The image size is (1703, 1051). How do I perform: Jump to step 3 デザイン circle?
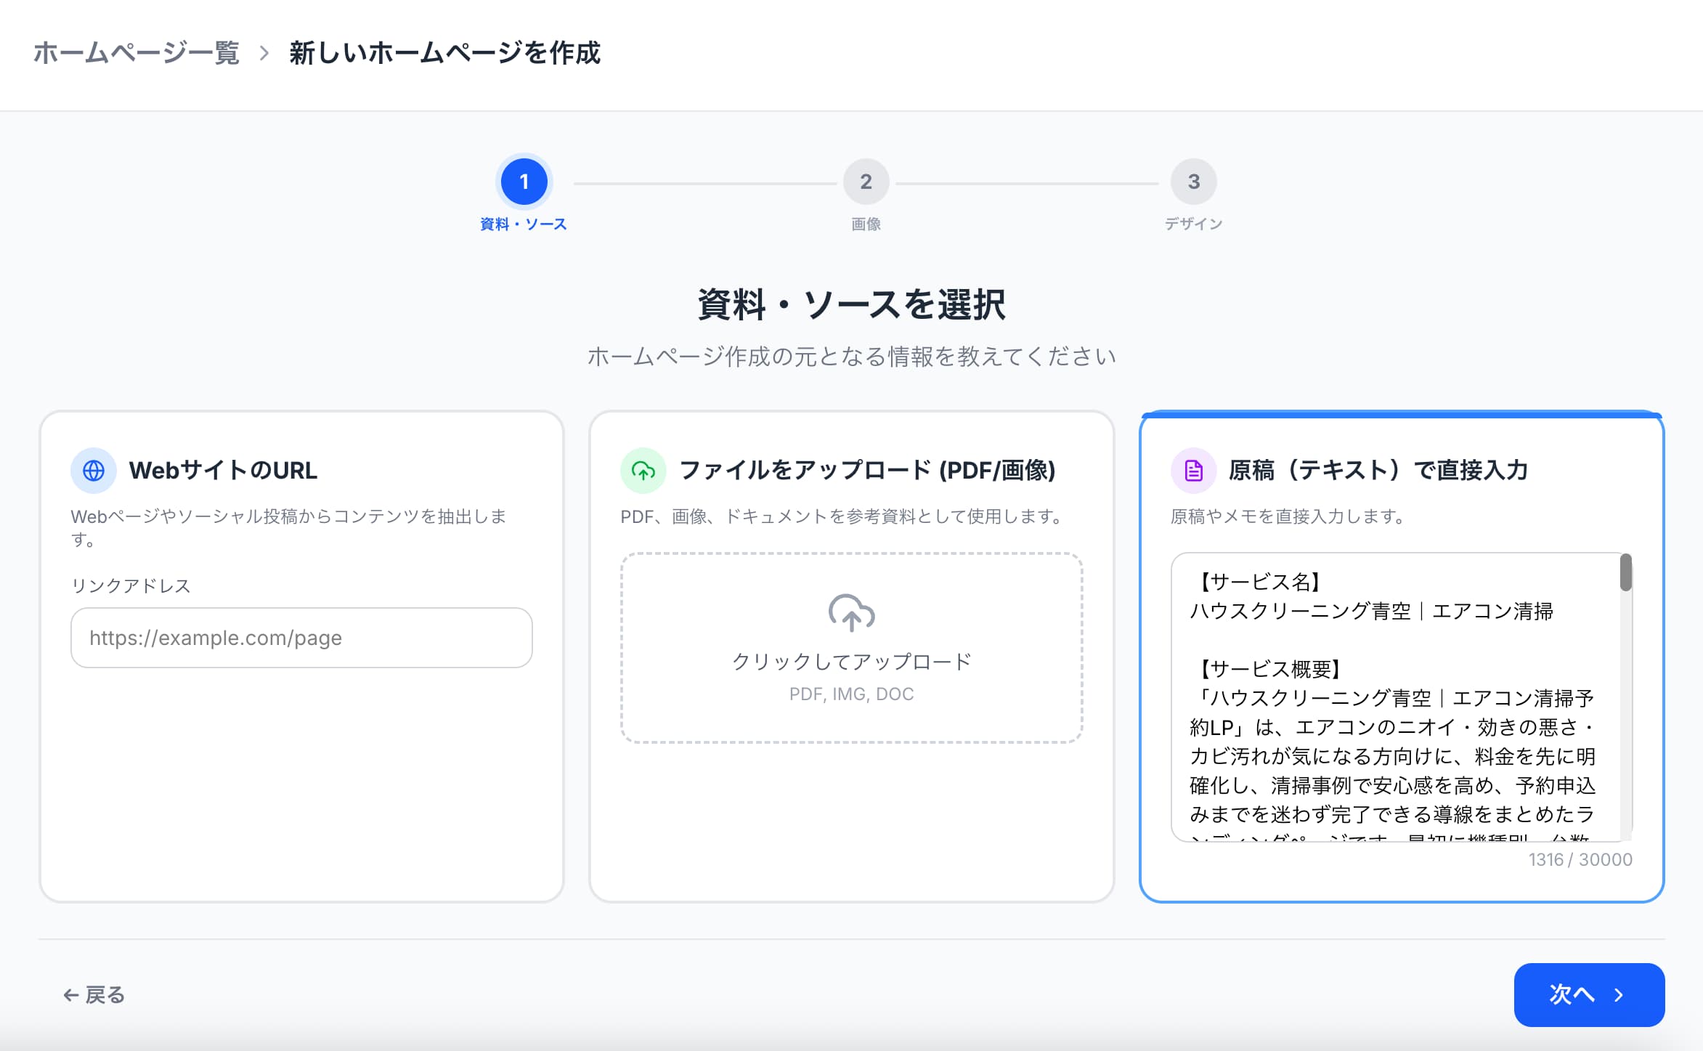click(1193, 182)
